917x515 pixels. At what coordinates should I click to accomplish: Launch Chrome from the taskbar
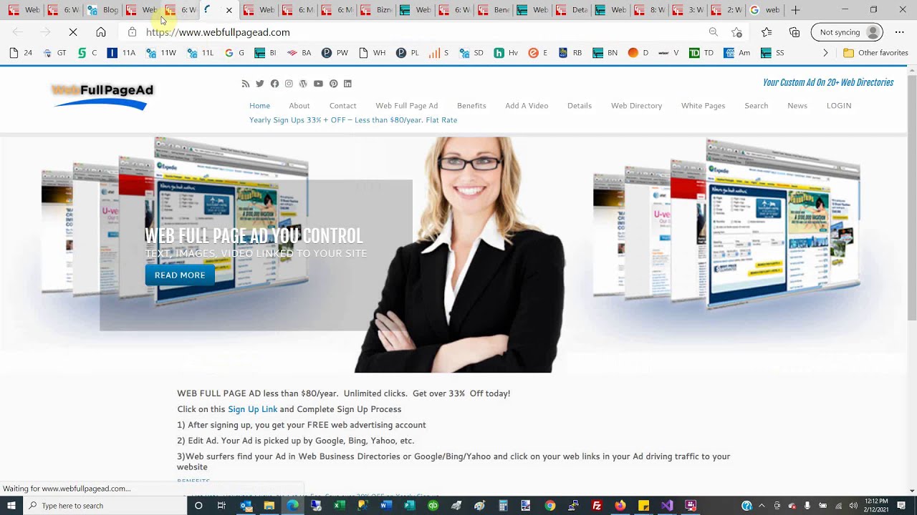(x=549, y=506)
